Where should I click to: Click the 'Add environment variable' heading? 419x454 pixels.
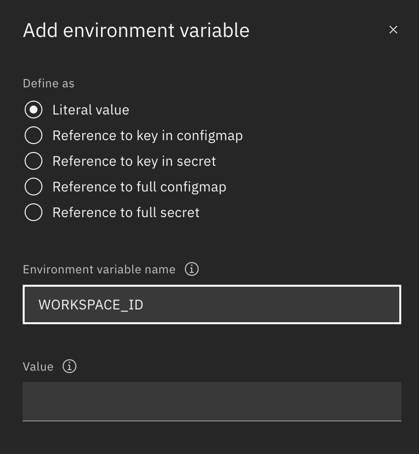tap(136, 31)
